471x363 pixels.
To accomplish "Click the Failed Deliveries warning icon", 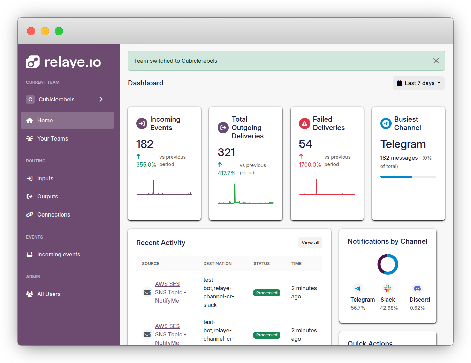I will pyautogui.click(x=304, y=123).
